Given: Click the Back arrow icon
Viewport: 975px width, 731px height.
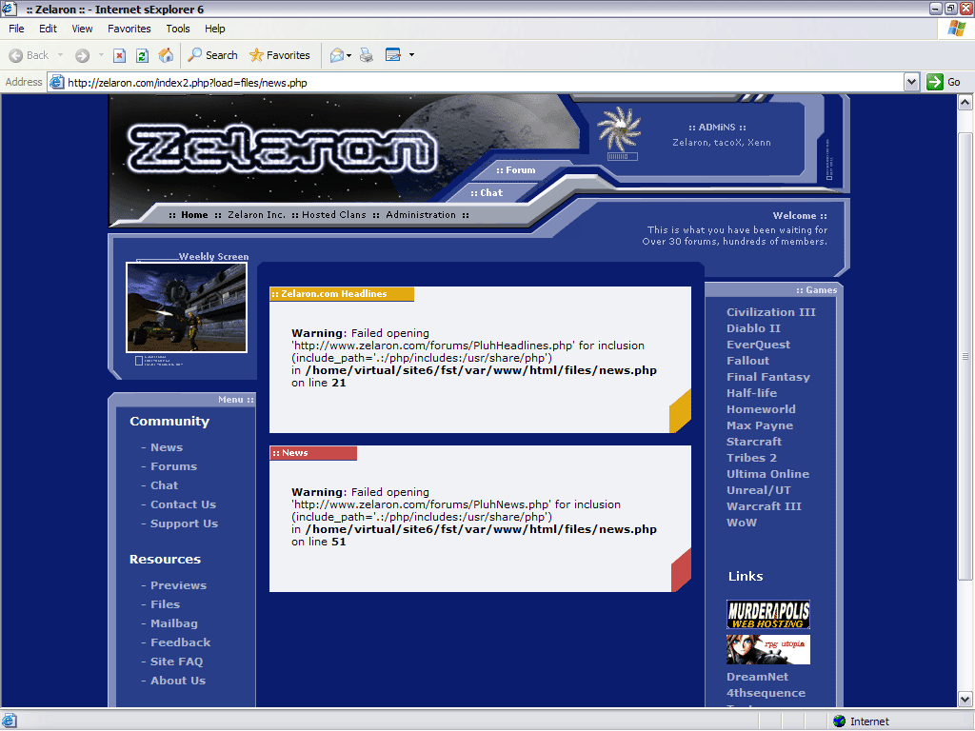Looking at the screenshot, I should [16, 55].
